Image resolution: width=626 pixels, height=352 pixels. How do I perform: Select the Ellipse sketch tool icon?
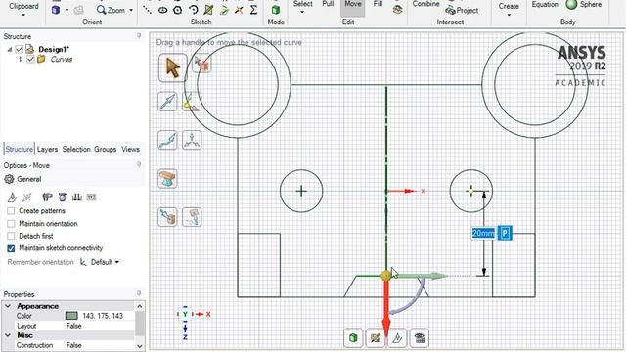(x=162, y=10)
